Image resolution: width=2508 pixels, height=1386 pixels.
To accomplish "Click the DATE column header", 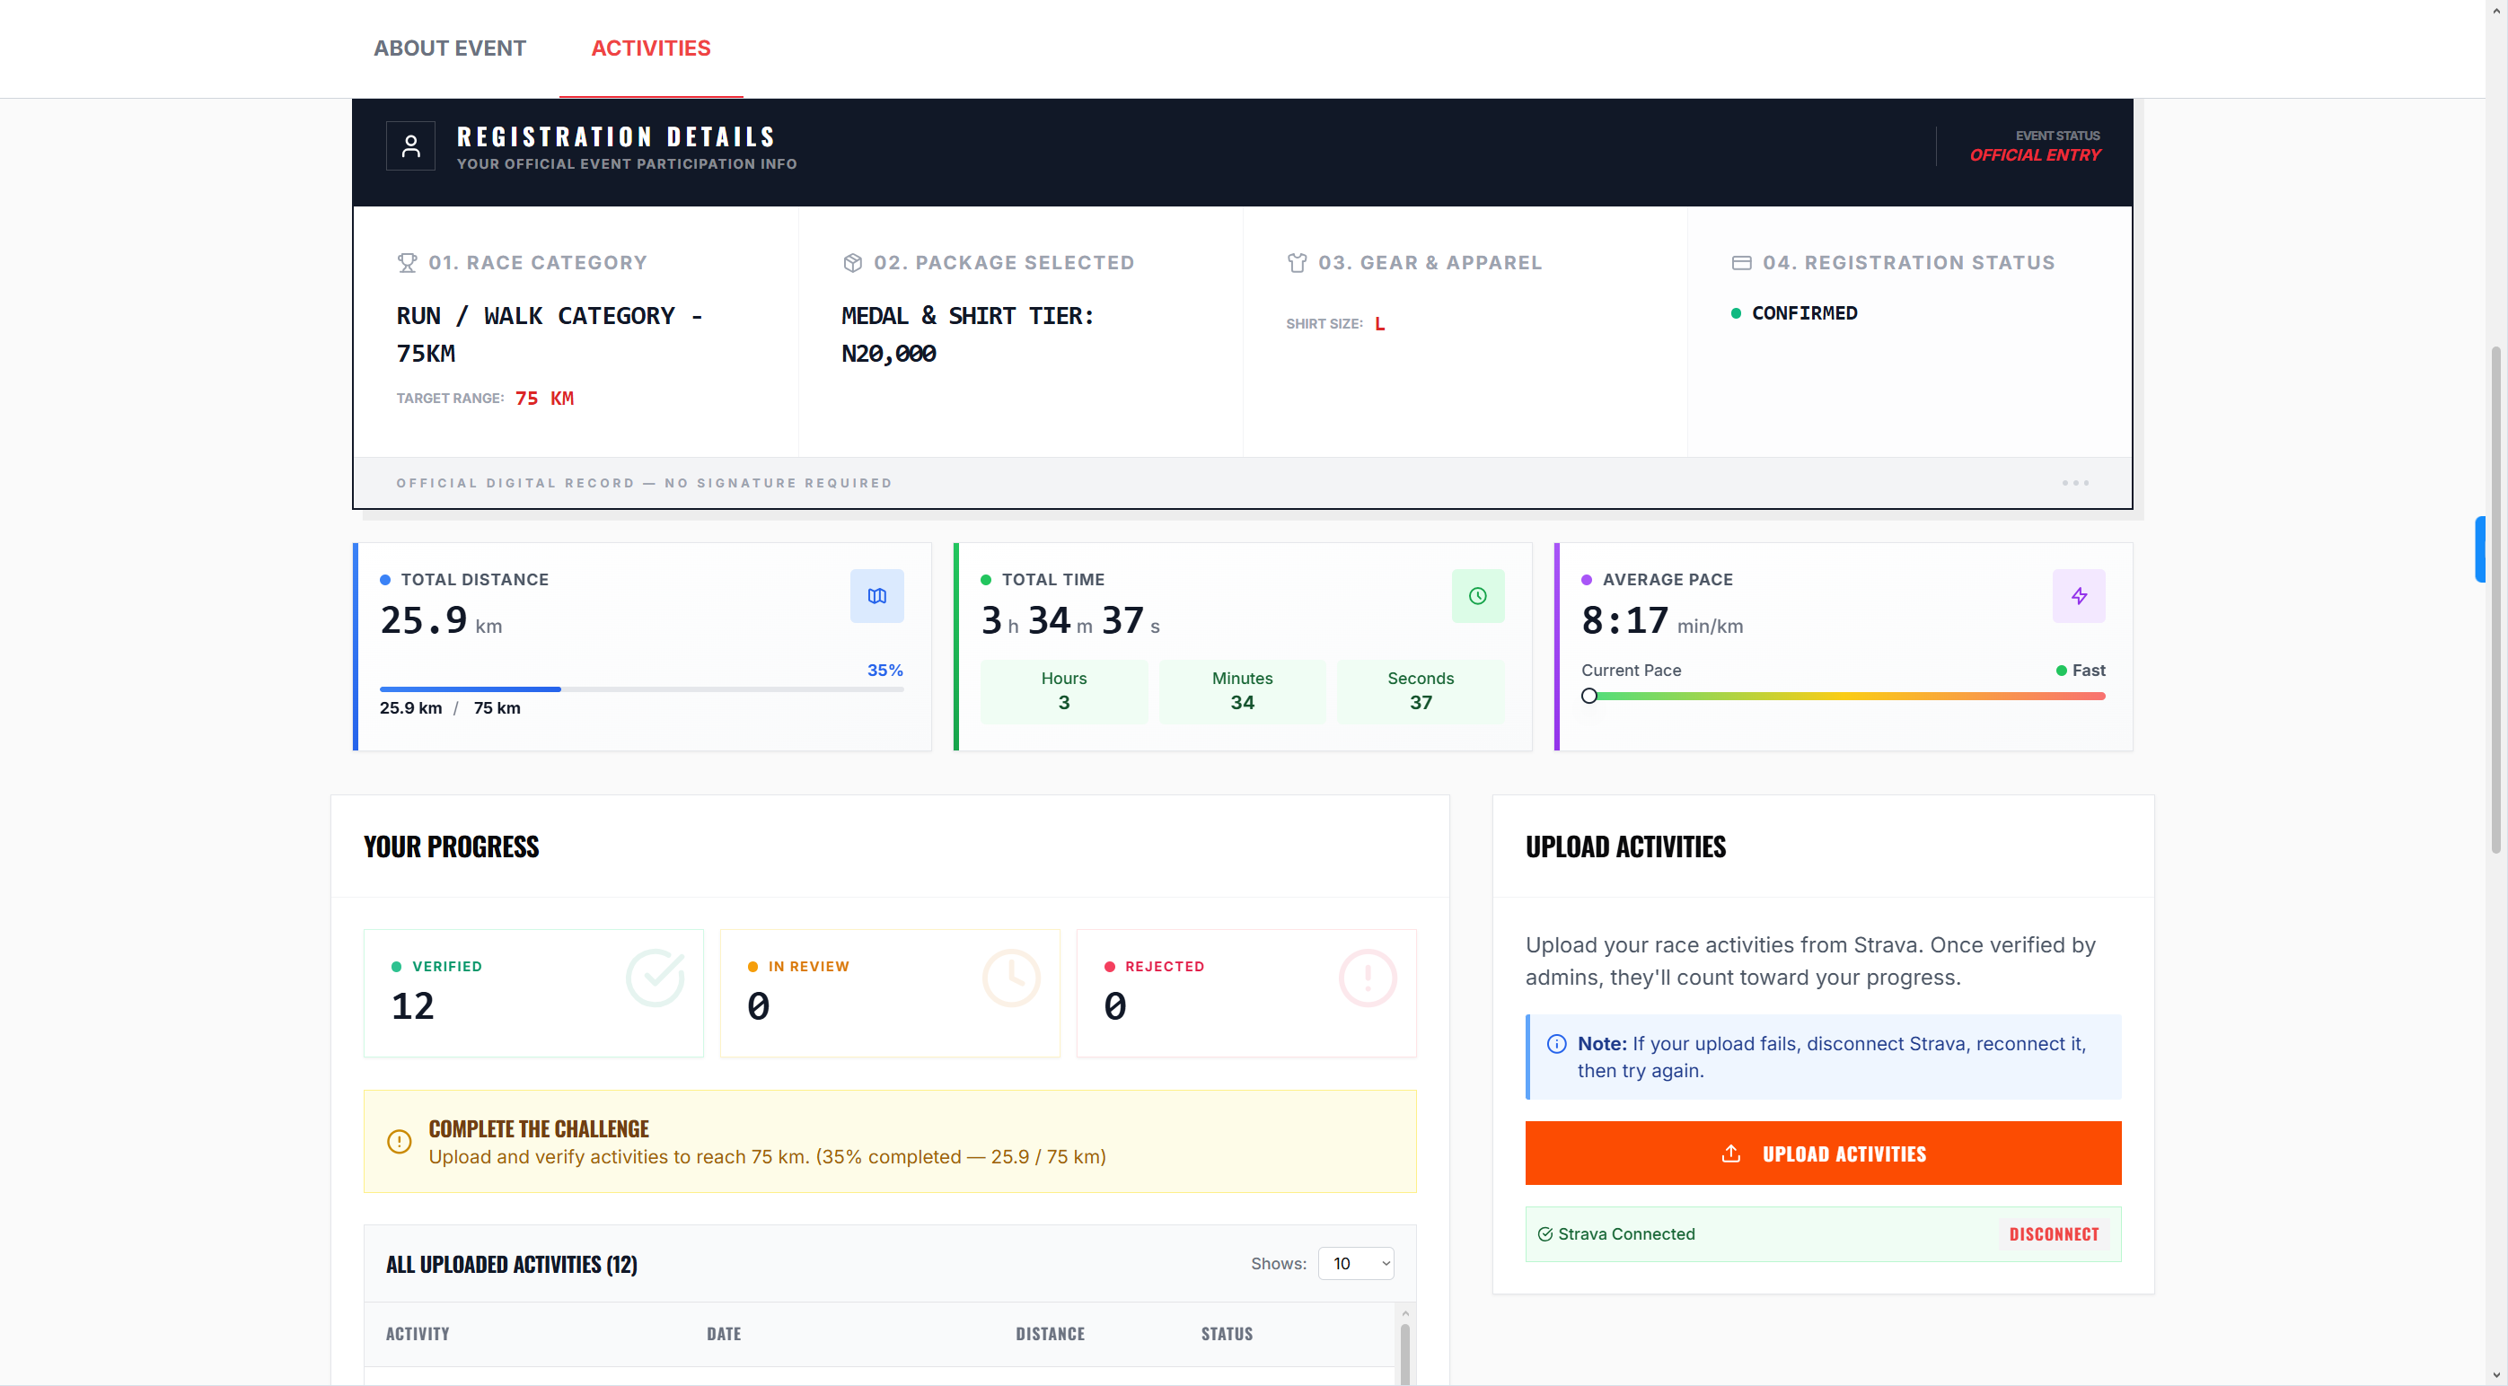I will pos(724,1333).
